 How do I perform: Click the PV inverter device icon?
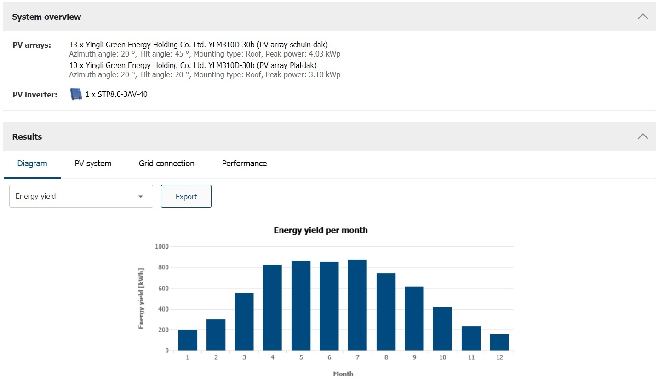pos(76,94)
